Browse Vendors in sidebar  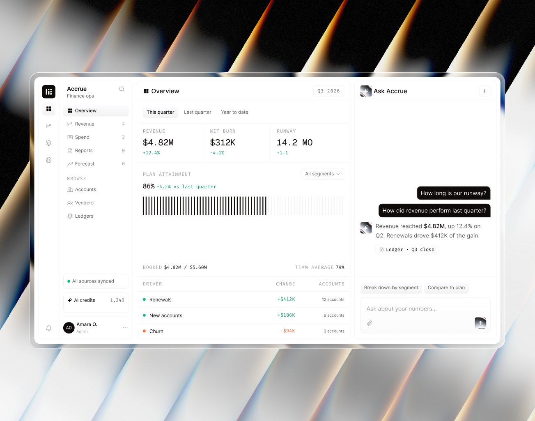(x=96, y=203)
